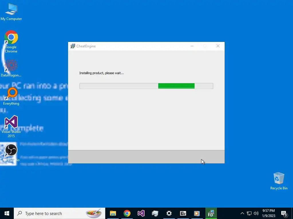Click the installation progress bar

[x=146, y=86]
